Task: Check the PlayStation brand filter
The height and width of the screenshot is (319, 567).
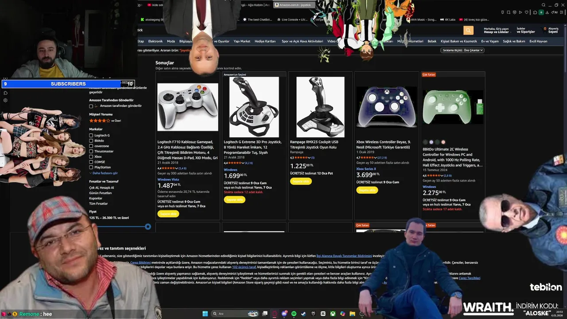Action: [x=91, y=167]
